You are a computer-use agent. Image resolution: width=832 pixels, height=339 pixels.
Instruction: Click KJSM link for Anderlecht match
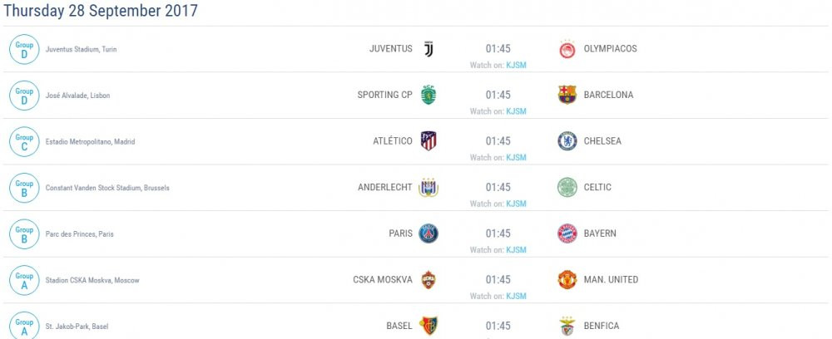point(516,204)
